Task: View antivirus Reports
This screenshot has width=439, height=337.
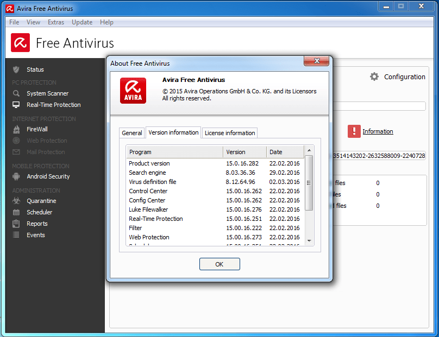Action: [x=37, y=223]
